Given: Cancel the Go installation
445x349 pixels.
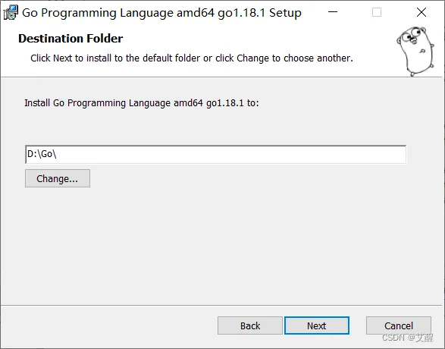Looking at the screenshot, I should 399,325.
